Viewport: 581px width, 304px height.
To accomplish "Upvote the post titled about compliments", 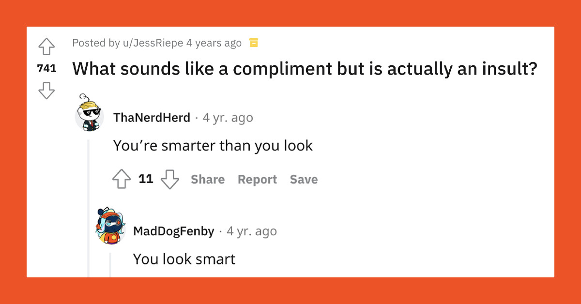I will (46, 47).
